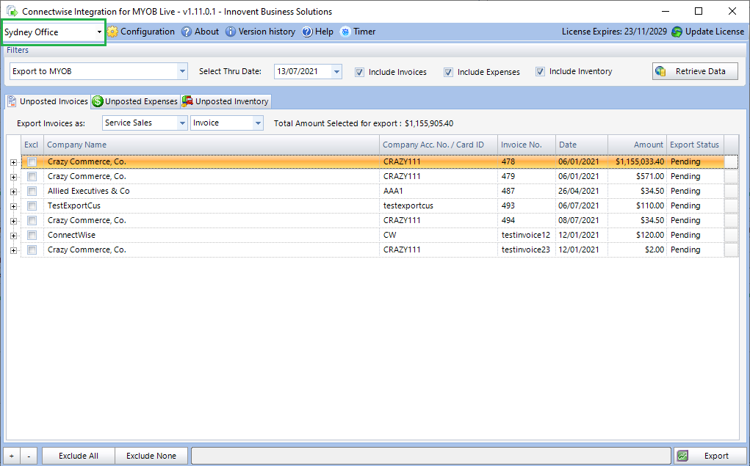Expand the TestExportCus row
The height and width of the screenshot is (466, 750).
tap(13, 206)
